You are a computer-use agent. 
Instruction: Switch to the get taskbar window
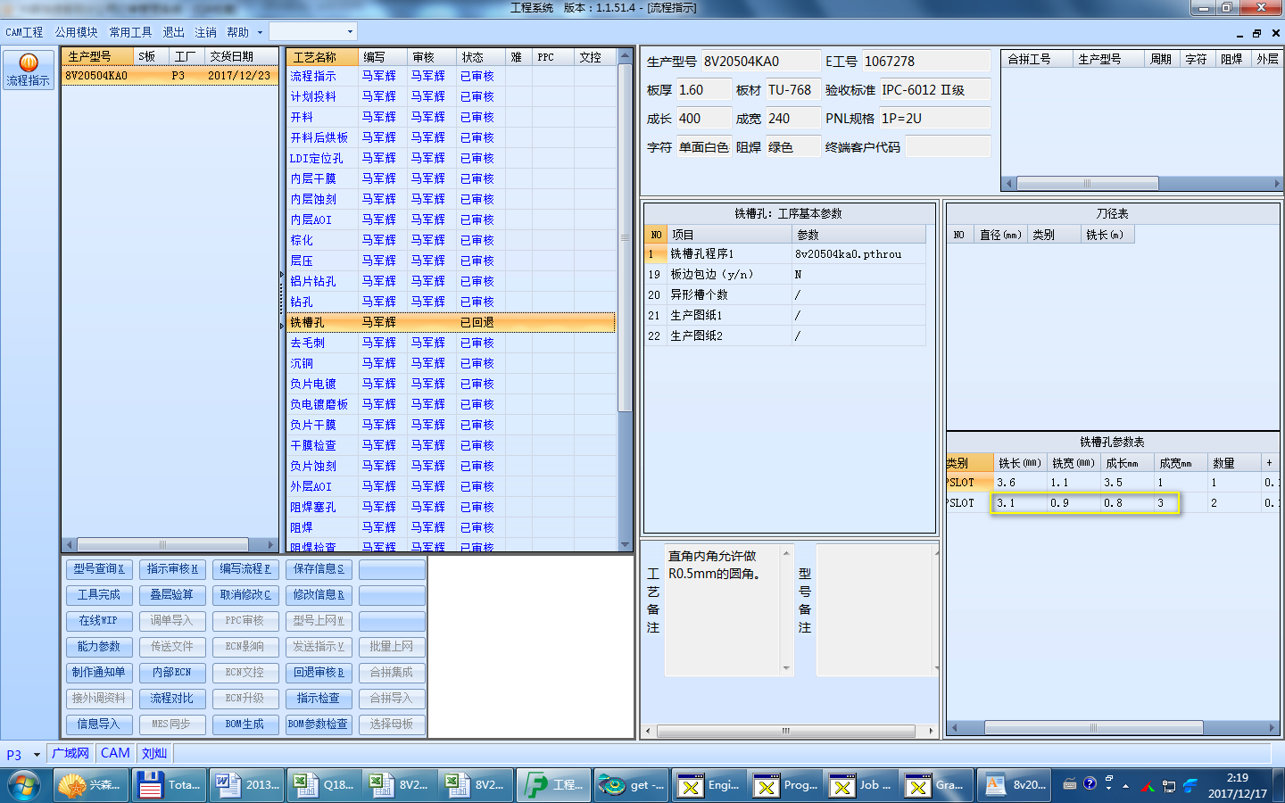click(x=631, y=785)
